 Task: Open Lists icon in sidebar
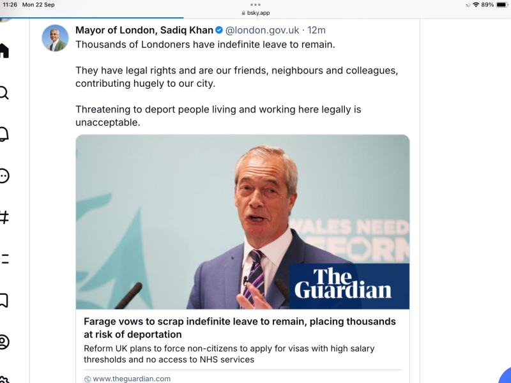click(4, 259)
